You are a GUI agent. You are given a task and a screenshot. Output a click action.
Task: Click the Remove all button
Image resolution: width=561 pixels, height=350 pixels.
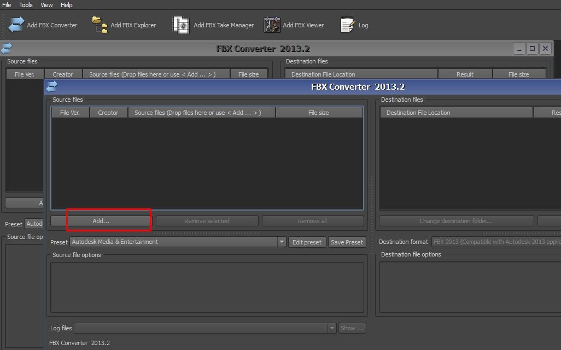(312, 221)
